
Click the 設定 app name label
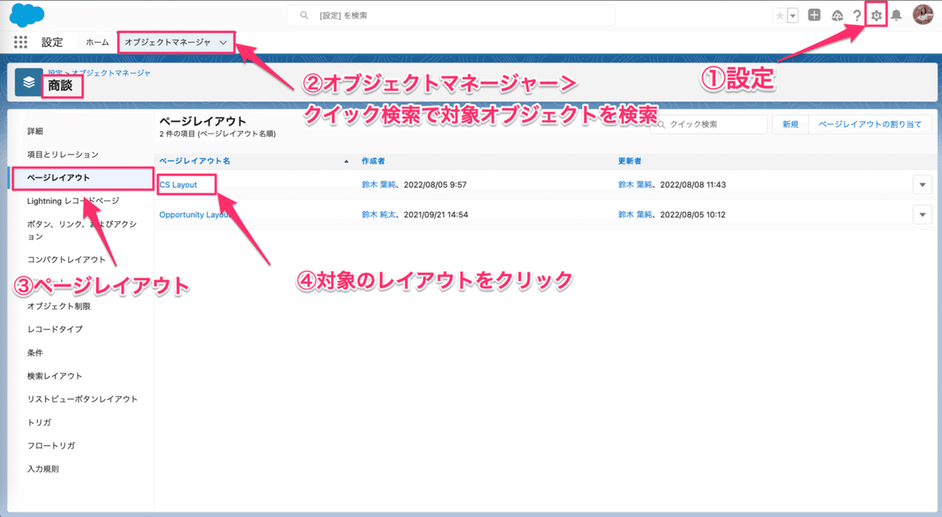tap(52, 42)
